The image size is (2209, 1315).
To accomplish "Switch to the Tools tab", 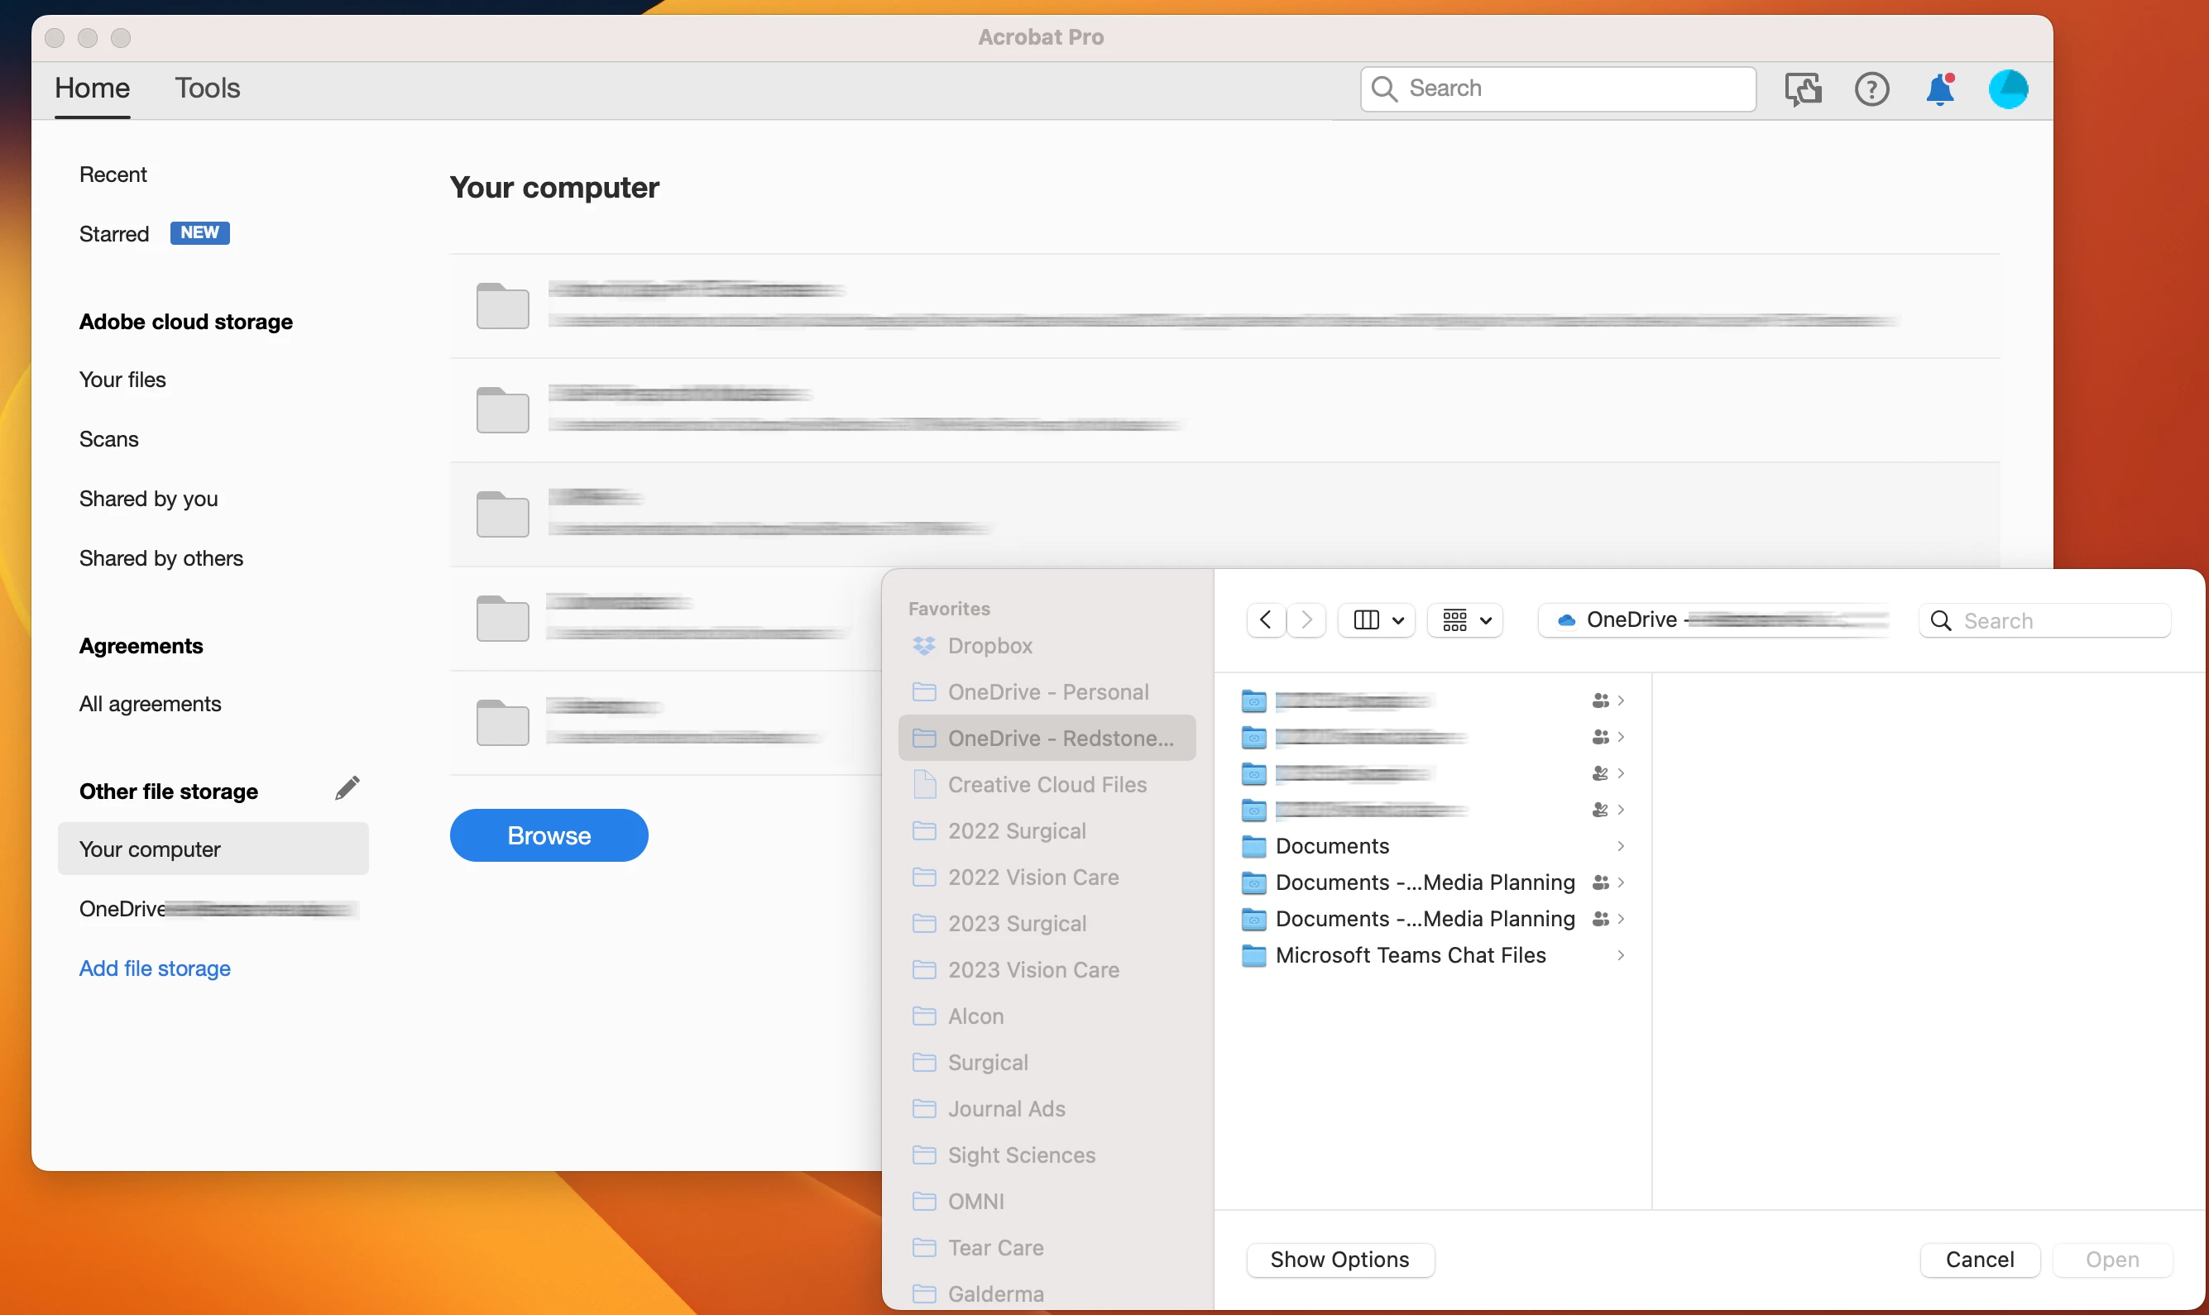I will [x=207, y=88].
